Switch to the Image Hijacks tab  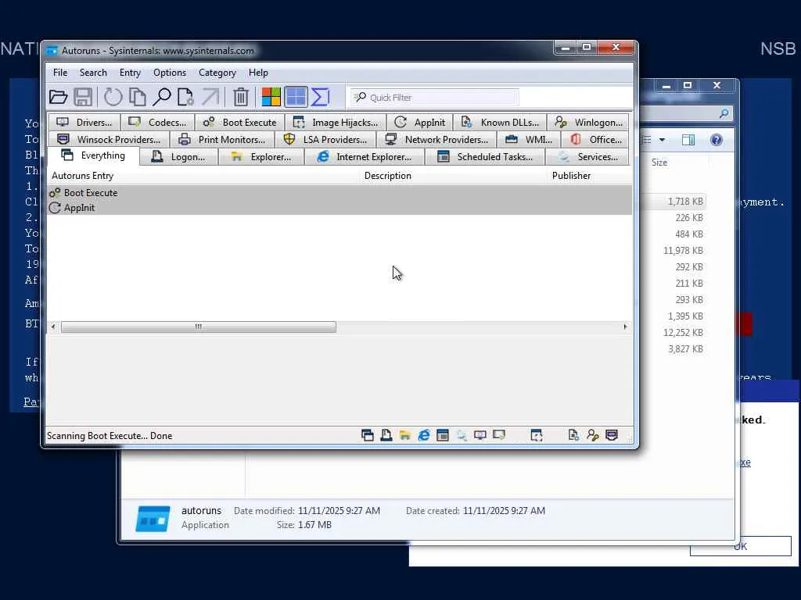pyautogui.click(x=336, y=123)
